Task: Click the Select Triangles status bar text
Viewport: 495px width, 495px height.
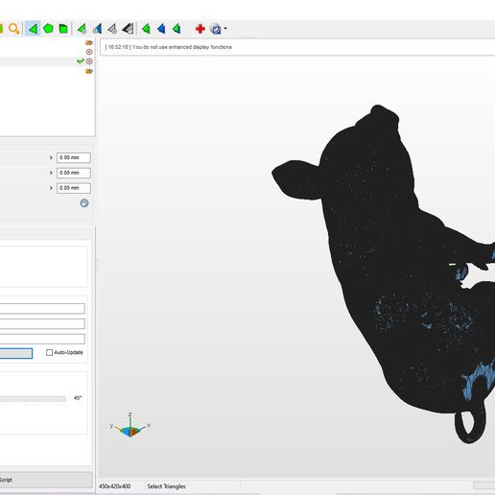Action: click(166, 486)
